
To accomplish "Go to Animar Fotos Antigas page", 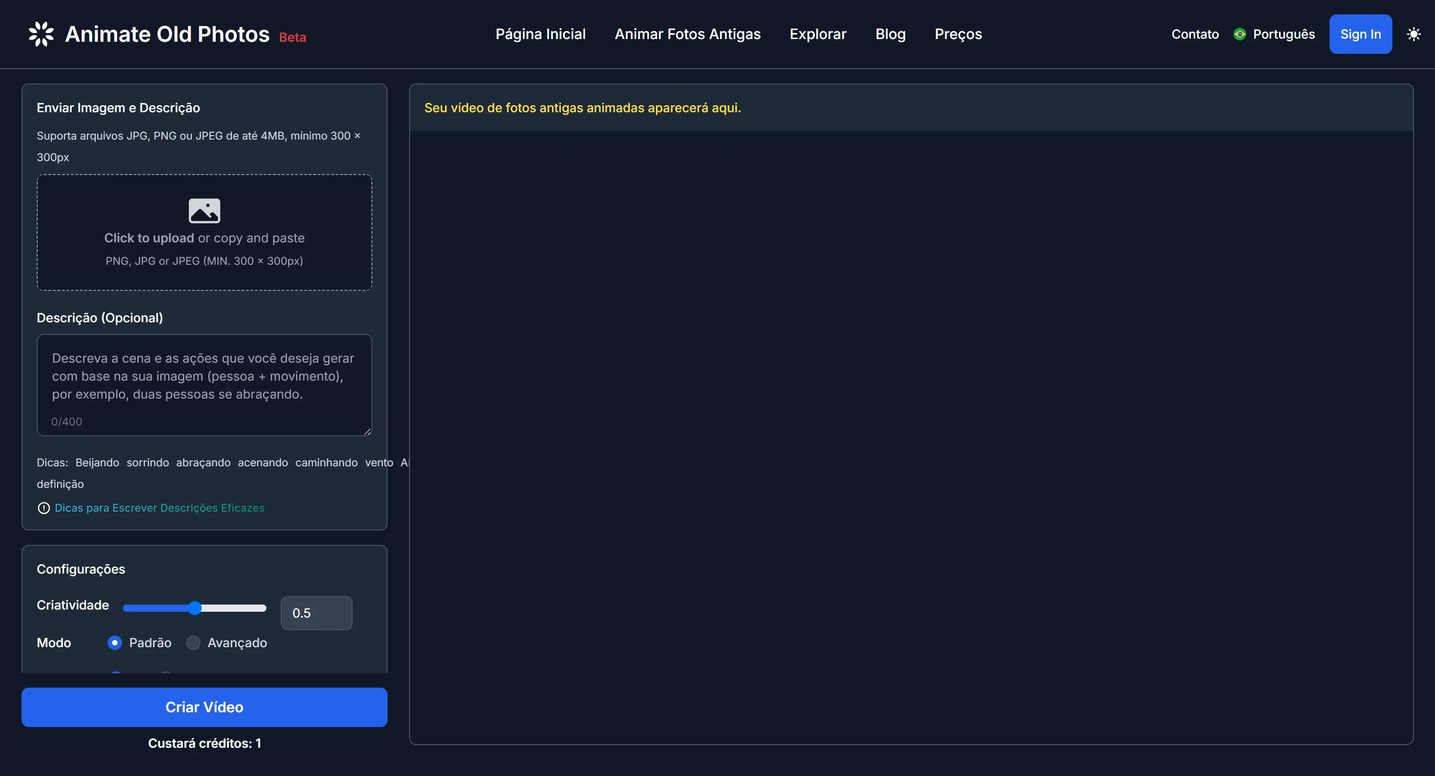I will 687,34.
